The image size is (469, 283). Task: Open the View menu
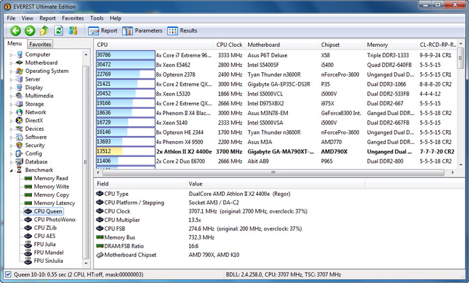pos(27,18)
